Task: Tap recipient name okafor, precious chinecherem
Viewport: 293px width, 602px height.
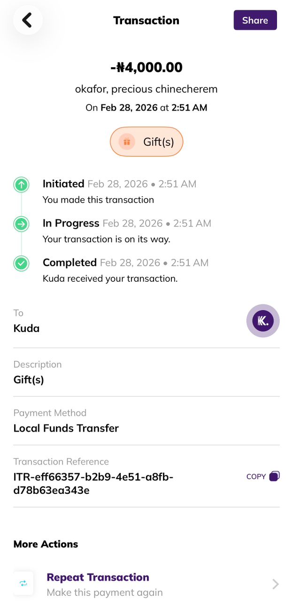Action: [x=146, y=89]
